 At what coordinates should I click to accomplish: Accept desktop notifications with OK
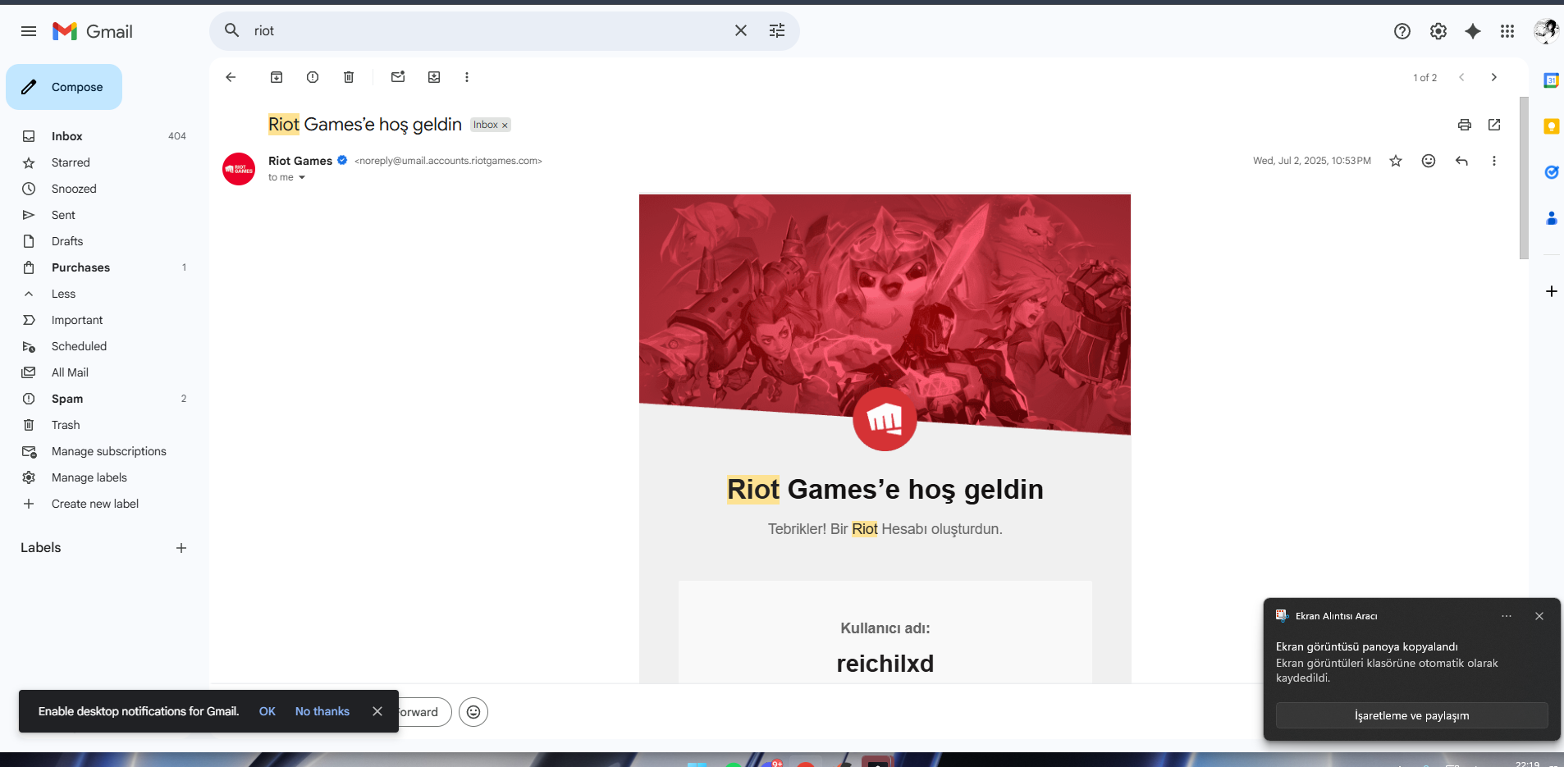268,711
